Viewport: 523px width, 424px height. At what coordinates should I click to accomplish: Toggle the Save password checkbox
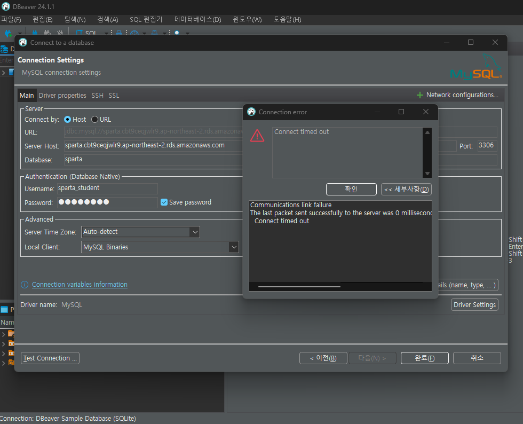coord(164,202)
